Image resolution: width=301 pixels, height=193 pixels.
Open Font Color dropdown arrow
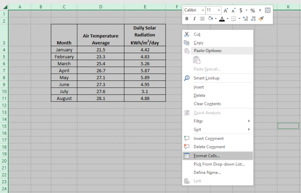tap(227, 19)
